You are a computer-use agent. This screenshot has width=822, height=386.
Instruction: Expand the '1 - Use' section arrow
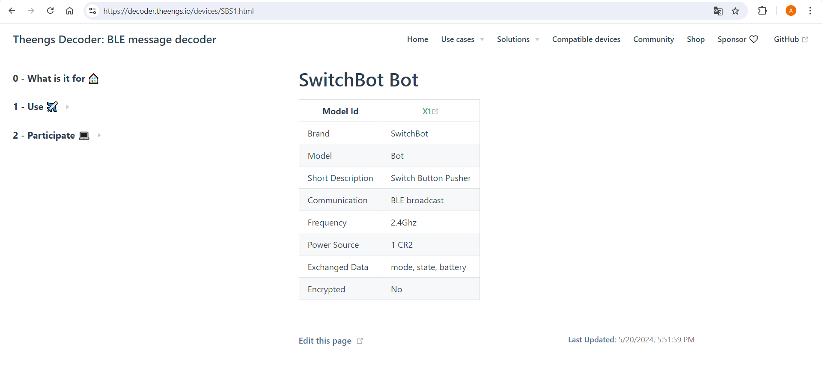tap(68, 107)
